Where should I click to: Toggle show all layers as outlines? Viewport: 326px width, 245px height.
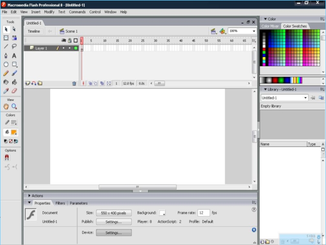coord(76,40)
